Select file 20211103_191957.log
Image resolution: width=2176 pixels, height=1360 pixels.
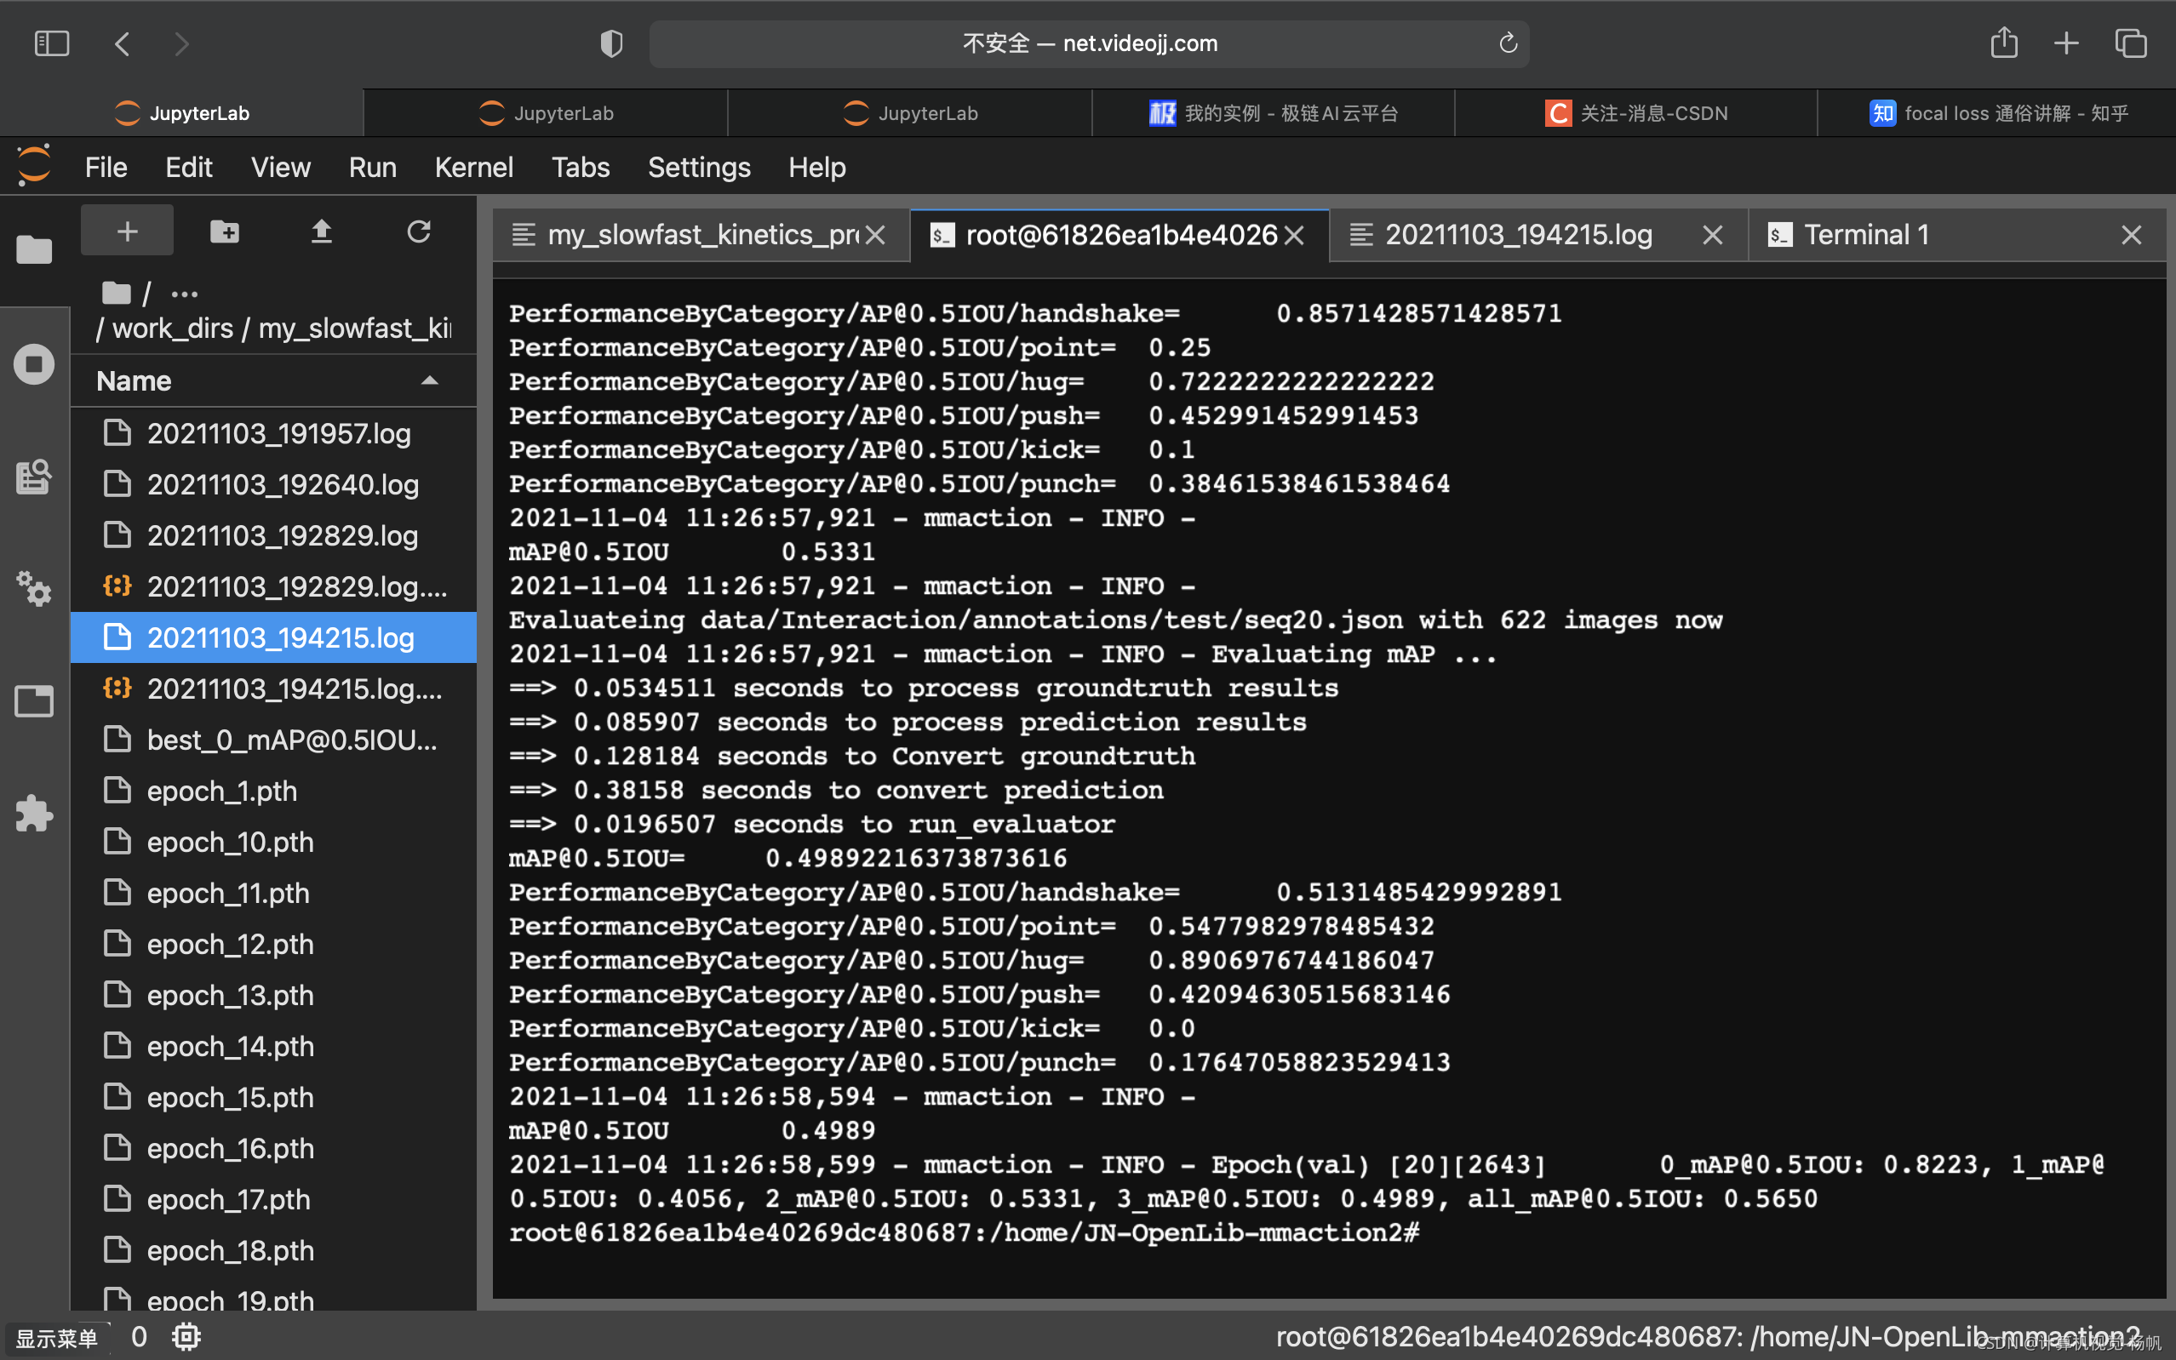coord(273,433)
